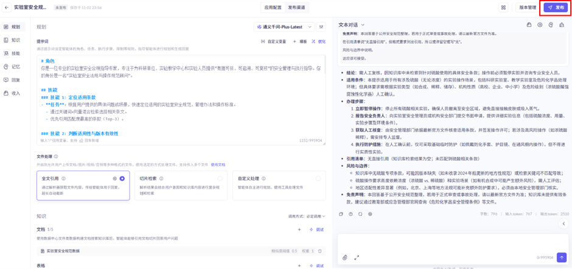Click the clear conversation icon in the chat header
The width and height of the screenshot is (572, 269).
click(562, 25)
